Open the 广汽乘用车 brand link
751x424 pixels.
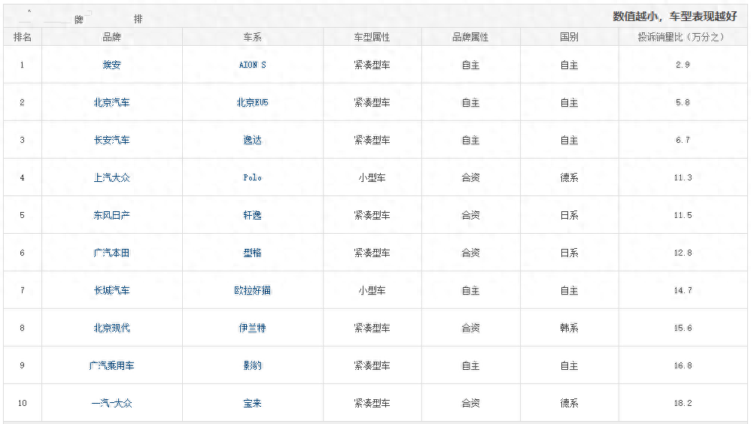tap(111, 365)
